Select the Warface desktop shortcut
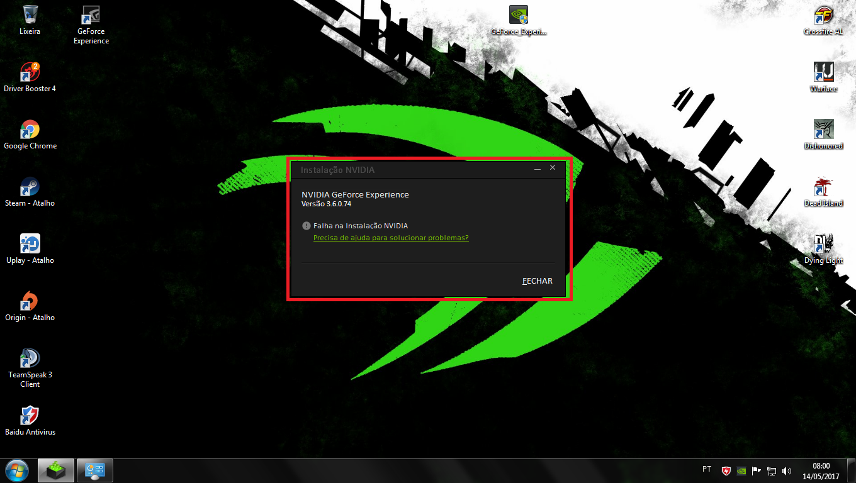The width and height of the screenshot is (856, 483). tap(823, 77)
